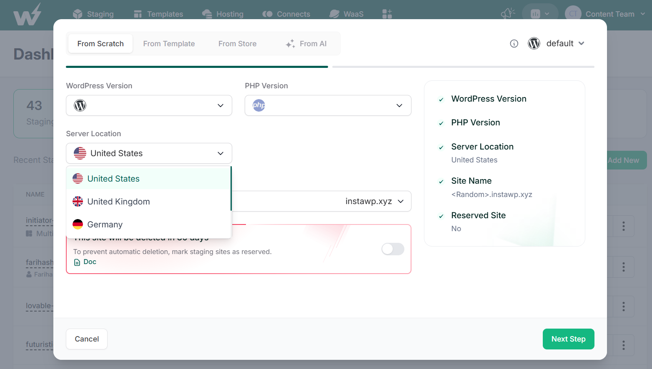Open the announcements megaphone icon
The width and height of the screenshot is (652, 369).
pos(508,14)
